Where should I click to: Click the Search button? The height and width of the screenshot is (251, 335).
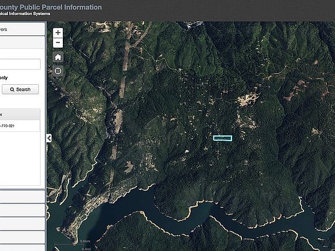click(x=20, y=89)
